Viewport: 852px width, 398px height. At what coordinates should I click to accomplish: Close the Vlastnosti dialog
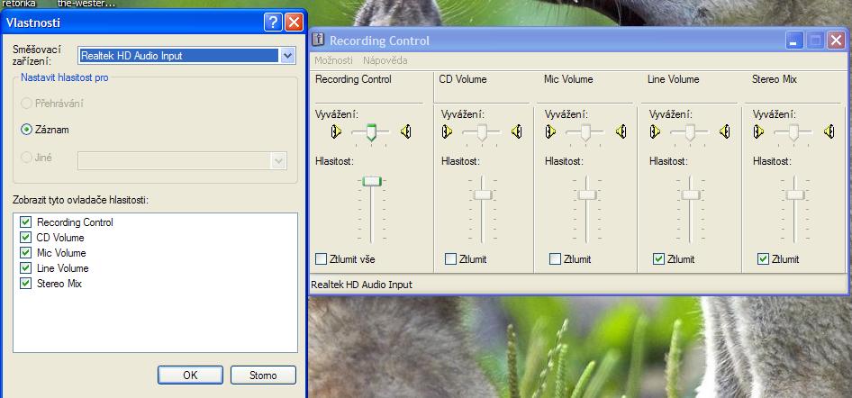point(294,23)
